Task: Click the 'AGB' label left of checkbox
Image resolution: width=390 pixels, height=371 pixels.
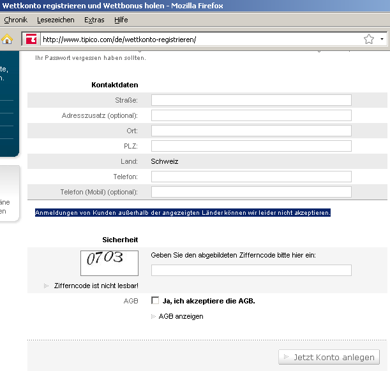Action: 131,301
